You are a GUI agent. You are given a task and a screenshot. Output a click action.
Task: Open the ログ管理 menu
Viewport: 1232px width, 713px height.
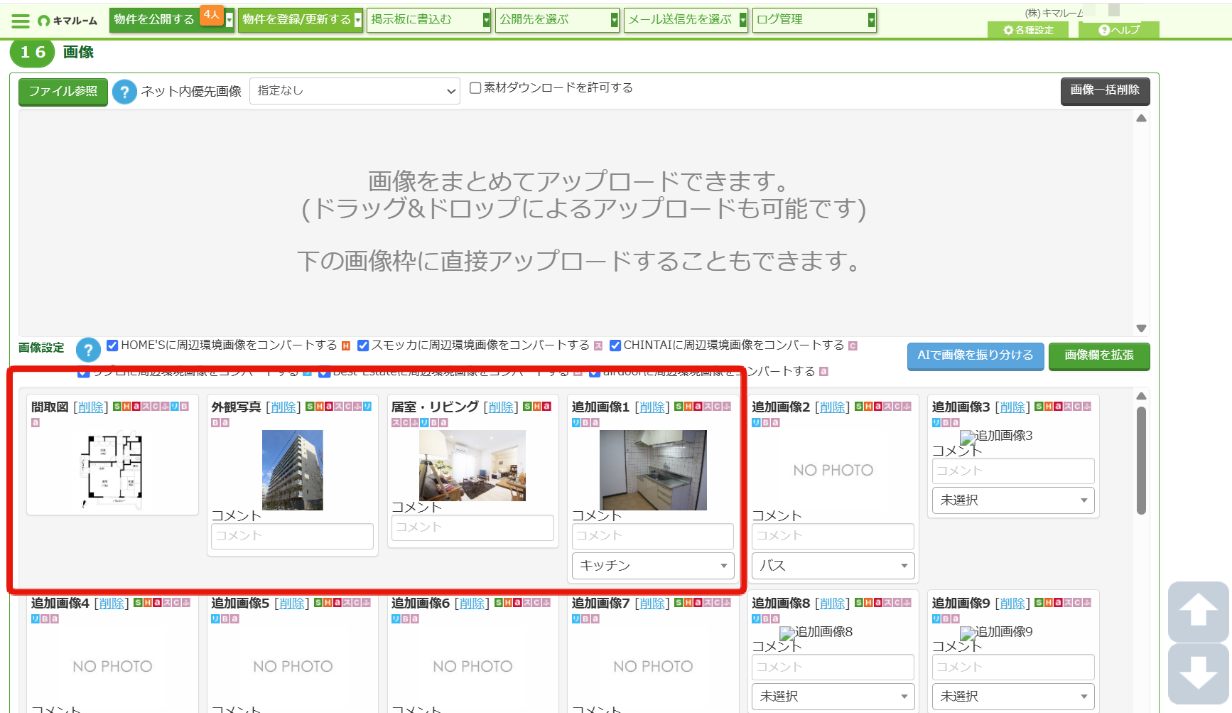(x=815, y=20)
